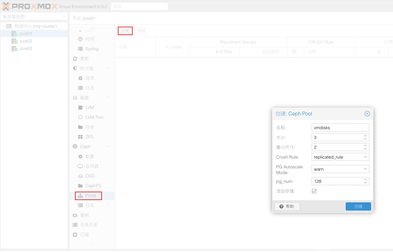Click the 创建 button in toolbar
Image resolution: width=393 pixels, height=252 pixels.
[125, 31]
